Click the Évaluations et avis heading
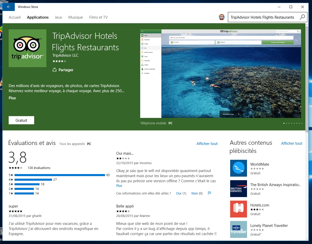Viewport: 312px width, 244px height. click(x=32, y=143)
